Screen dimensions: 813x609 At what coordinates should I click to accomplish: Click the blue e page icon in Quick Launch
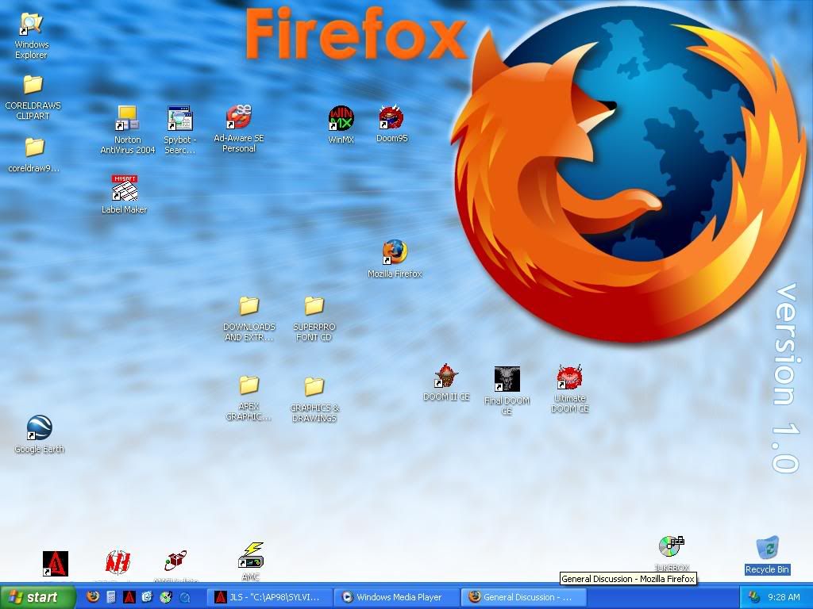(147, 597)
